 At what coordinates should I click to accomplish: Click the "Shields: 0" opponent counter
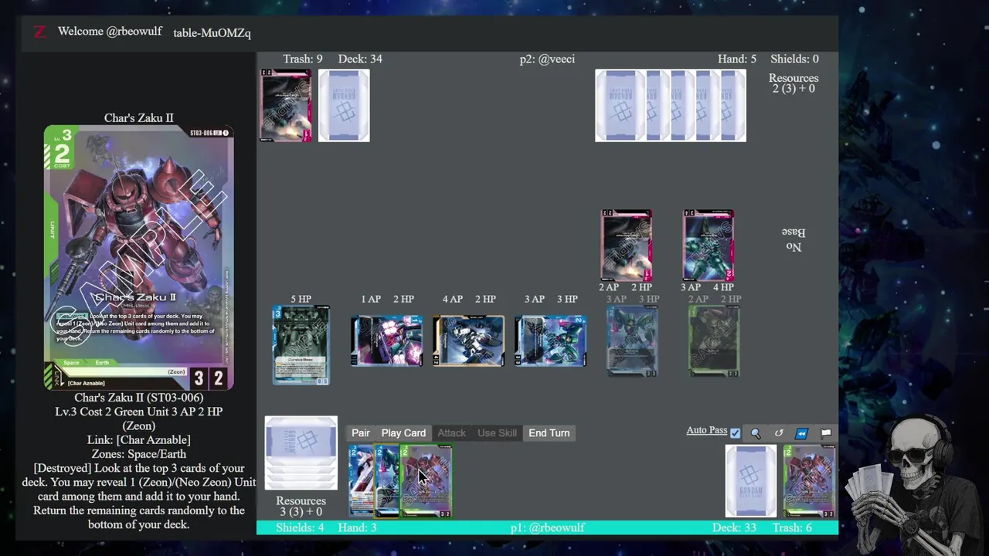point(794,59)
